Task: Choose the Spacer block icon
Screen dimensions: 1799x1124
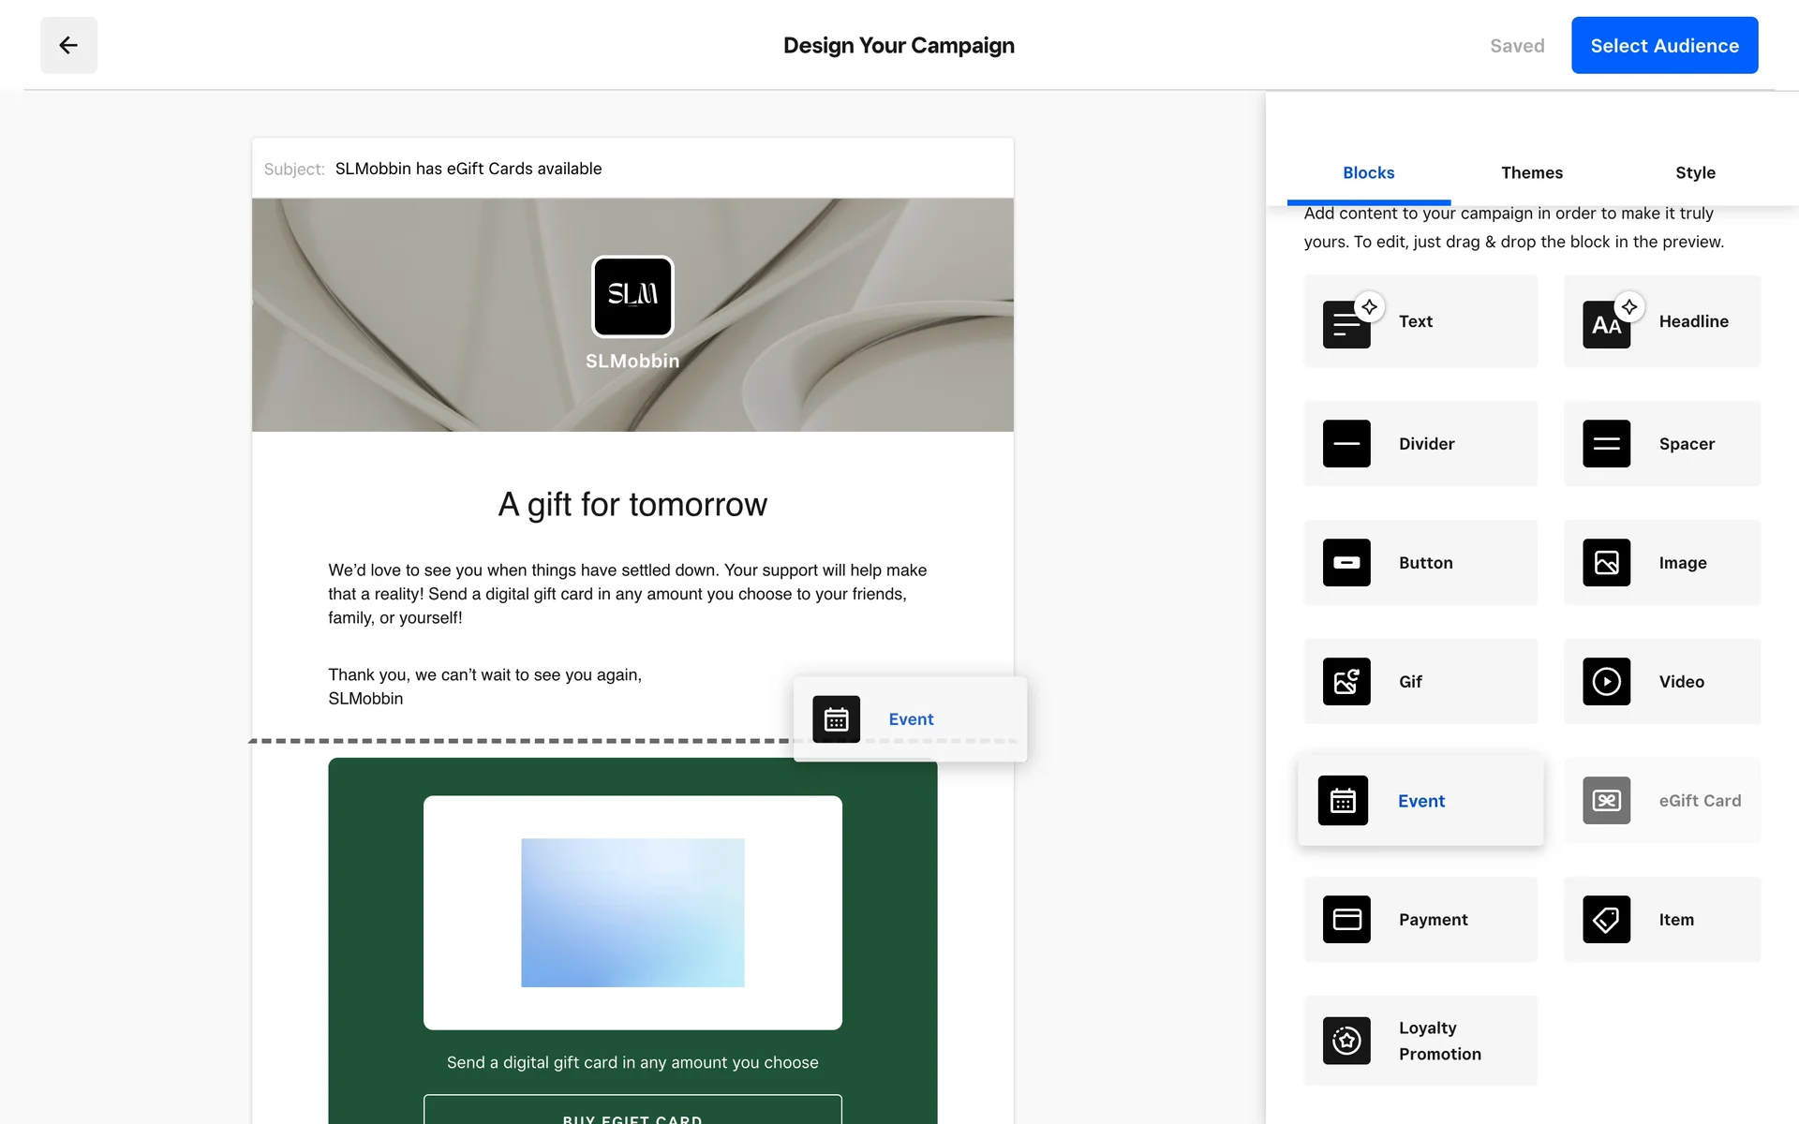Action: click(x=1606, y=444)
